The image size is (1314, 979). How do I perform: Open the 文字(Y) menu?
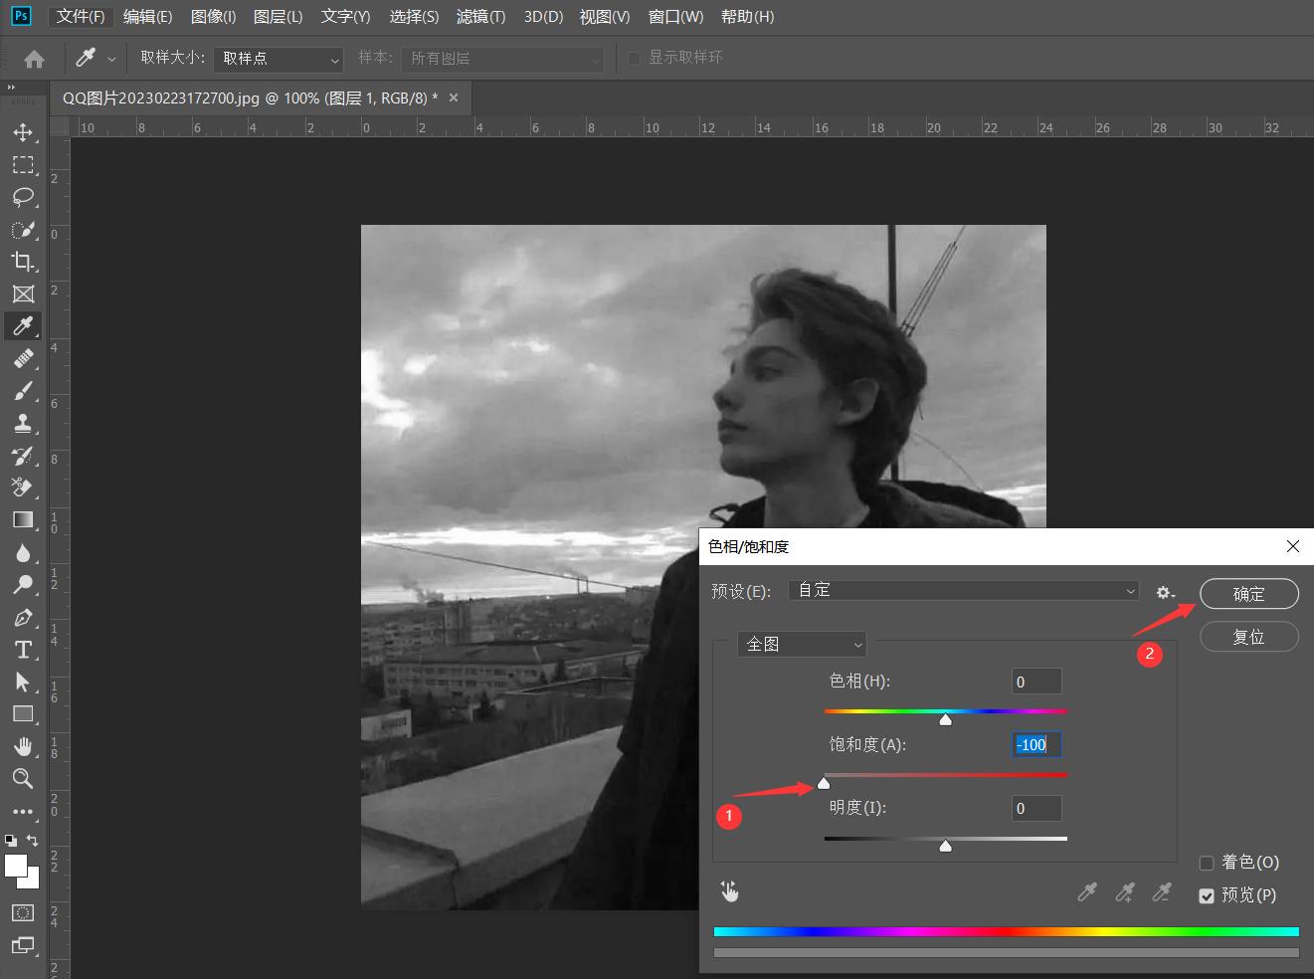pyautogui.click(x=345, y=17)
